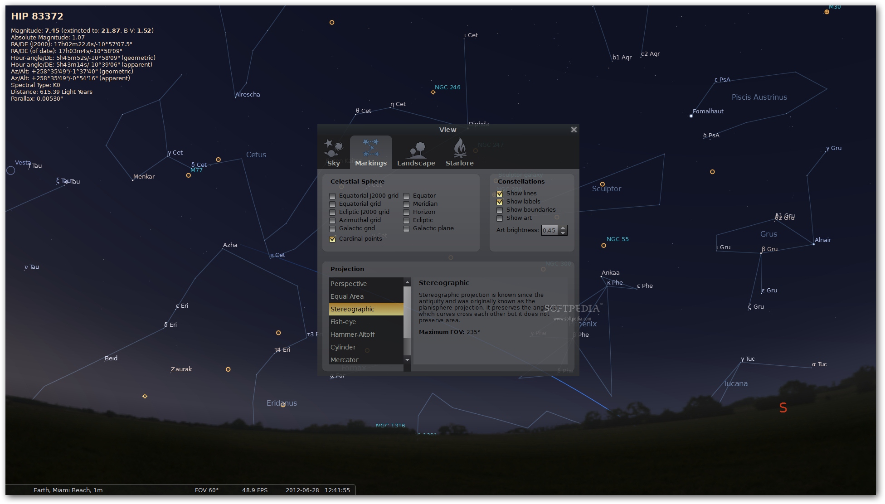
Task: Select Perspective projection
Action: pos(366,284)
